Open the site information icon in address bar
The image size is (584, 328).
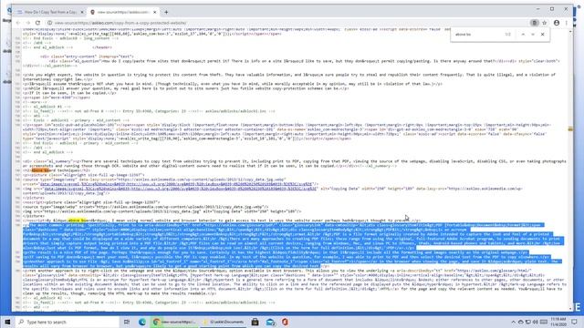point(49,23)
